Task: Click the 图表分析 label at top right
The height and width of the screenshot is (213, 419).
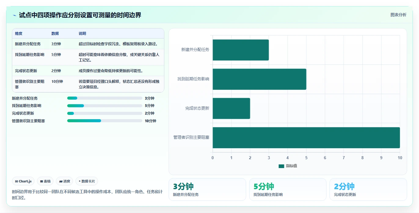Action: point(398,15)
